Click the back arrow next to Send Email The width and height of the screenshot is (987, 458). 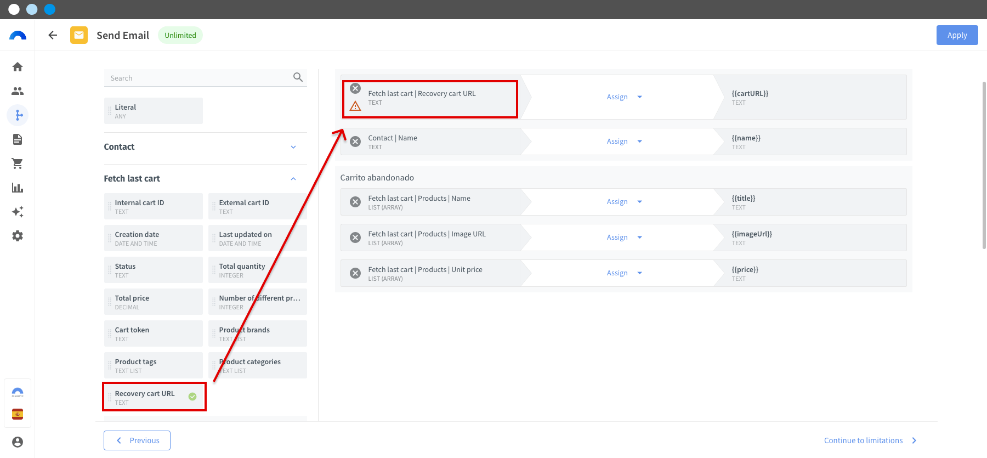[53, 35]
